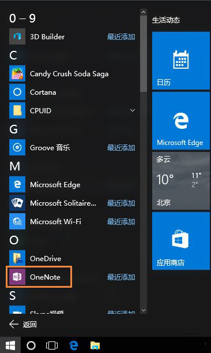Click the app list scroll up arrow

[144, 12]
